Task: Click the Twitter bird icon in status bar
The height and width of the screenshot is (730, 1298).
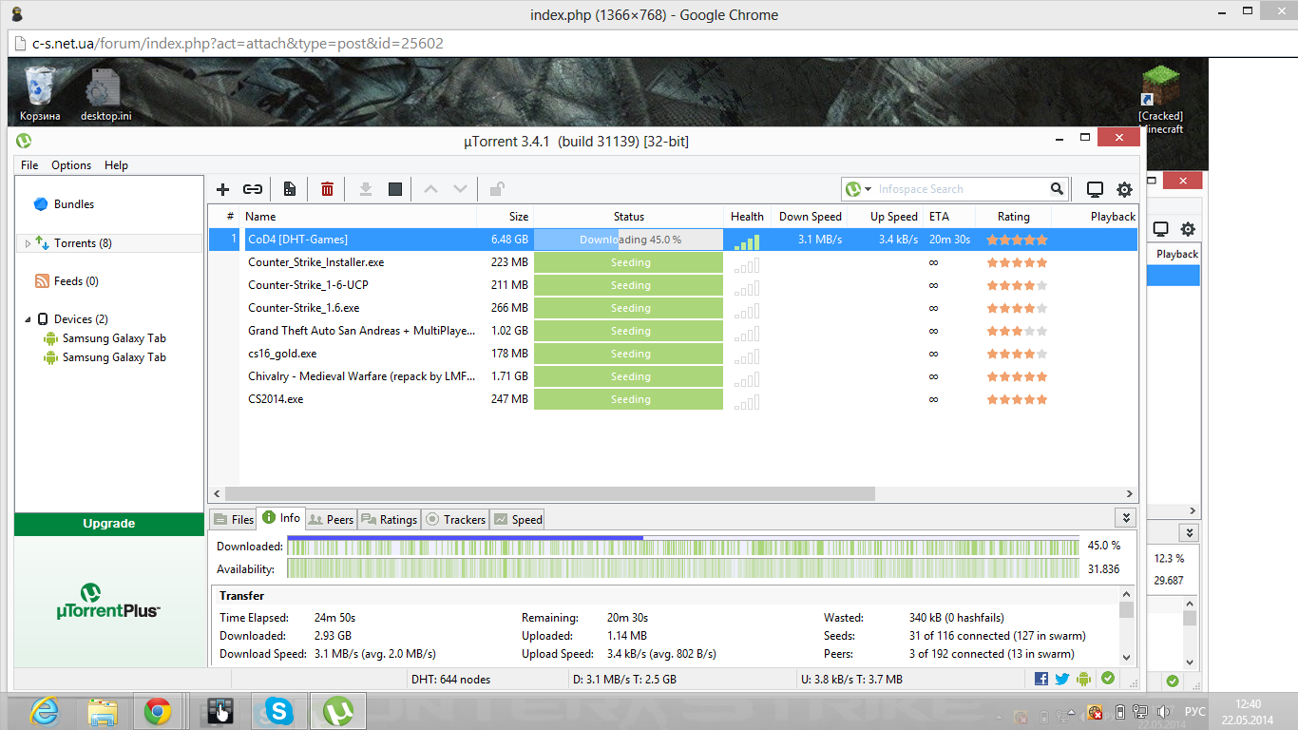Action: [1062, 679]
